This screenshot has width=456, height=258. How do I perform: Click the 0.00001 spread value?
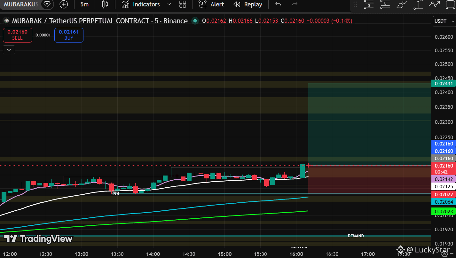tap(43, 35)
